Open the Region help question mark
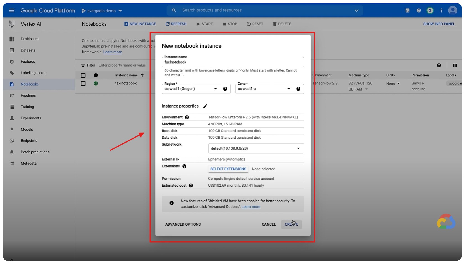Image resolution: width=466 pixels, height=266 pixels. point(225,89)
